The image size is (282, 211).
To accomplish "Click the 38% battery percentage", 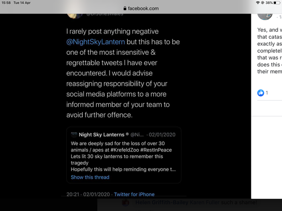I will [x=269, y=3].
